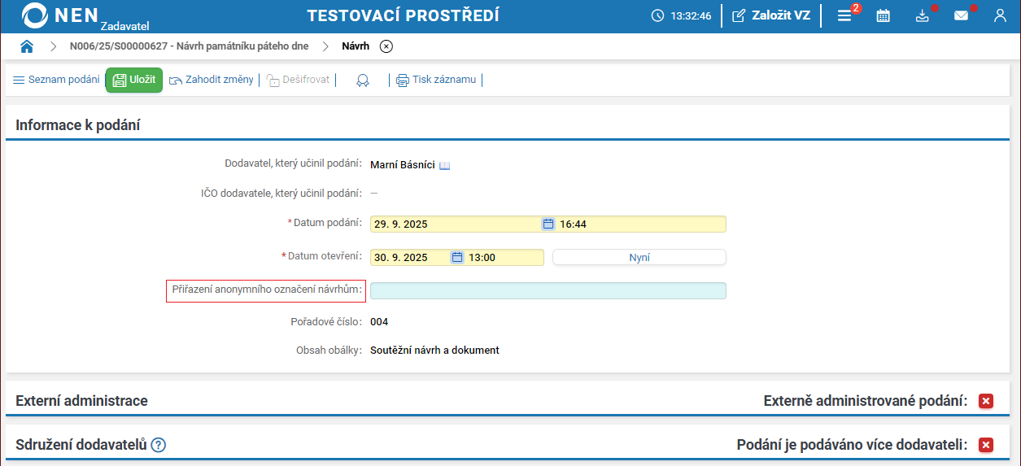Print record via Tisk záznamu
Screen dimensions: 1021x466
436,80
